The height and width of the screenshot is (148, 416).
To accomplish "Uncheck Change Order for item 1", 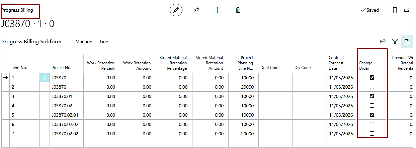I will pos(372,78).
